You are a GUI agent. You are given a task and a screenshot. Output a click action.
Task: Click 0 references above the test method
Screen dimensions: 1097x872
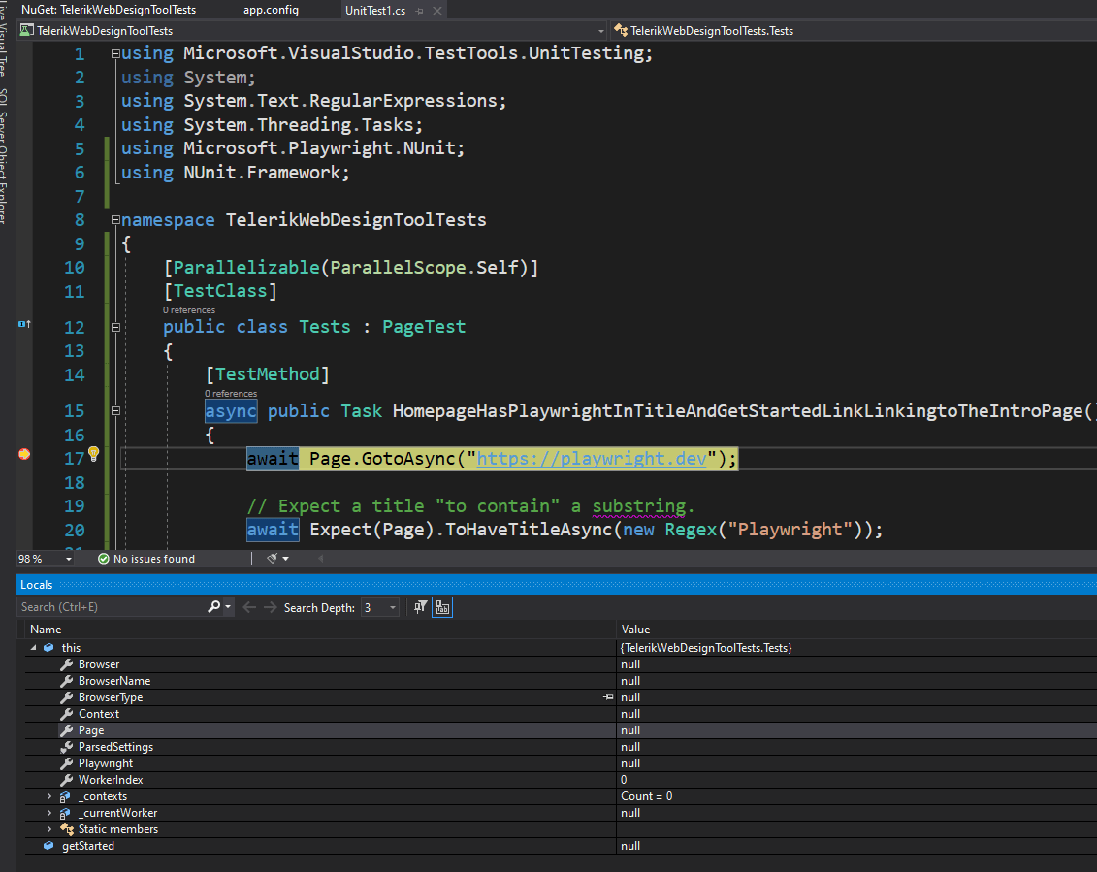point(231,393)
